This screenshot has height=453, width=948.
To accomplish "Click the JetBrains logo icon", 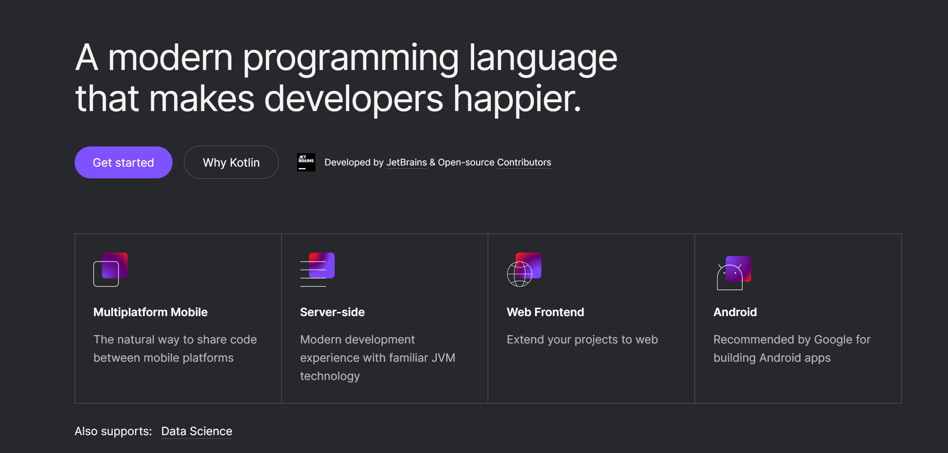I will pos(306,162).
